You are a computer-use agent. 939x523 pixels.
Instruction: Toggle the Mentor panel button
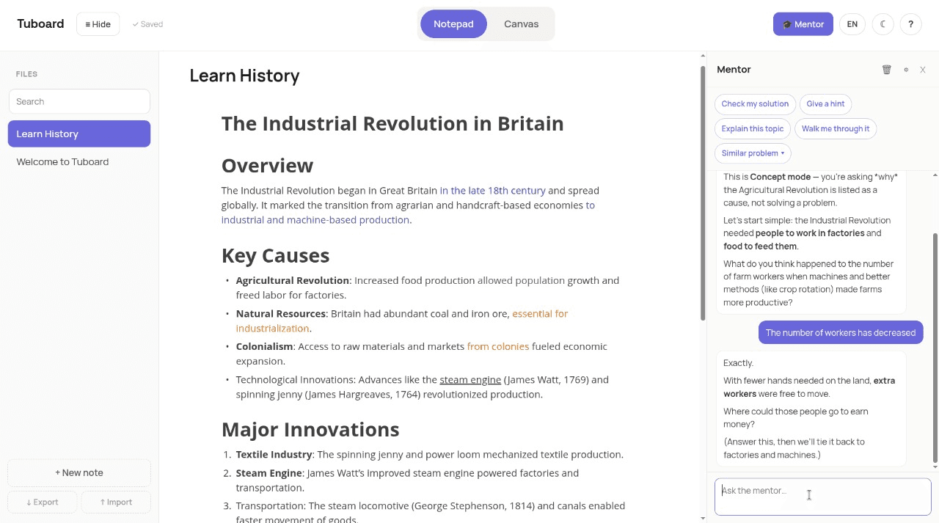pyautogui.click(x=803, y=24)
